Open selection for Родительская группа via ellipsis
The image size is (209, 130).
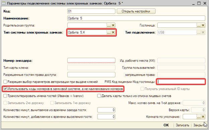[x=109, y=25]
